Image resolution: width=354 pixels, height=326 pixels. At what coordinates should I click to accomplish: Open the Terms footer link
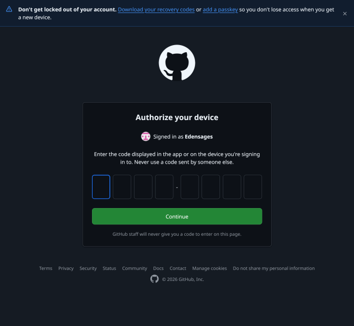pos(46,268)
